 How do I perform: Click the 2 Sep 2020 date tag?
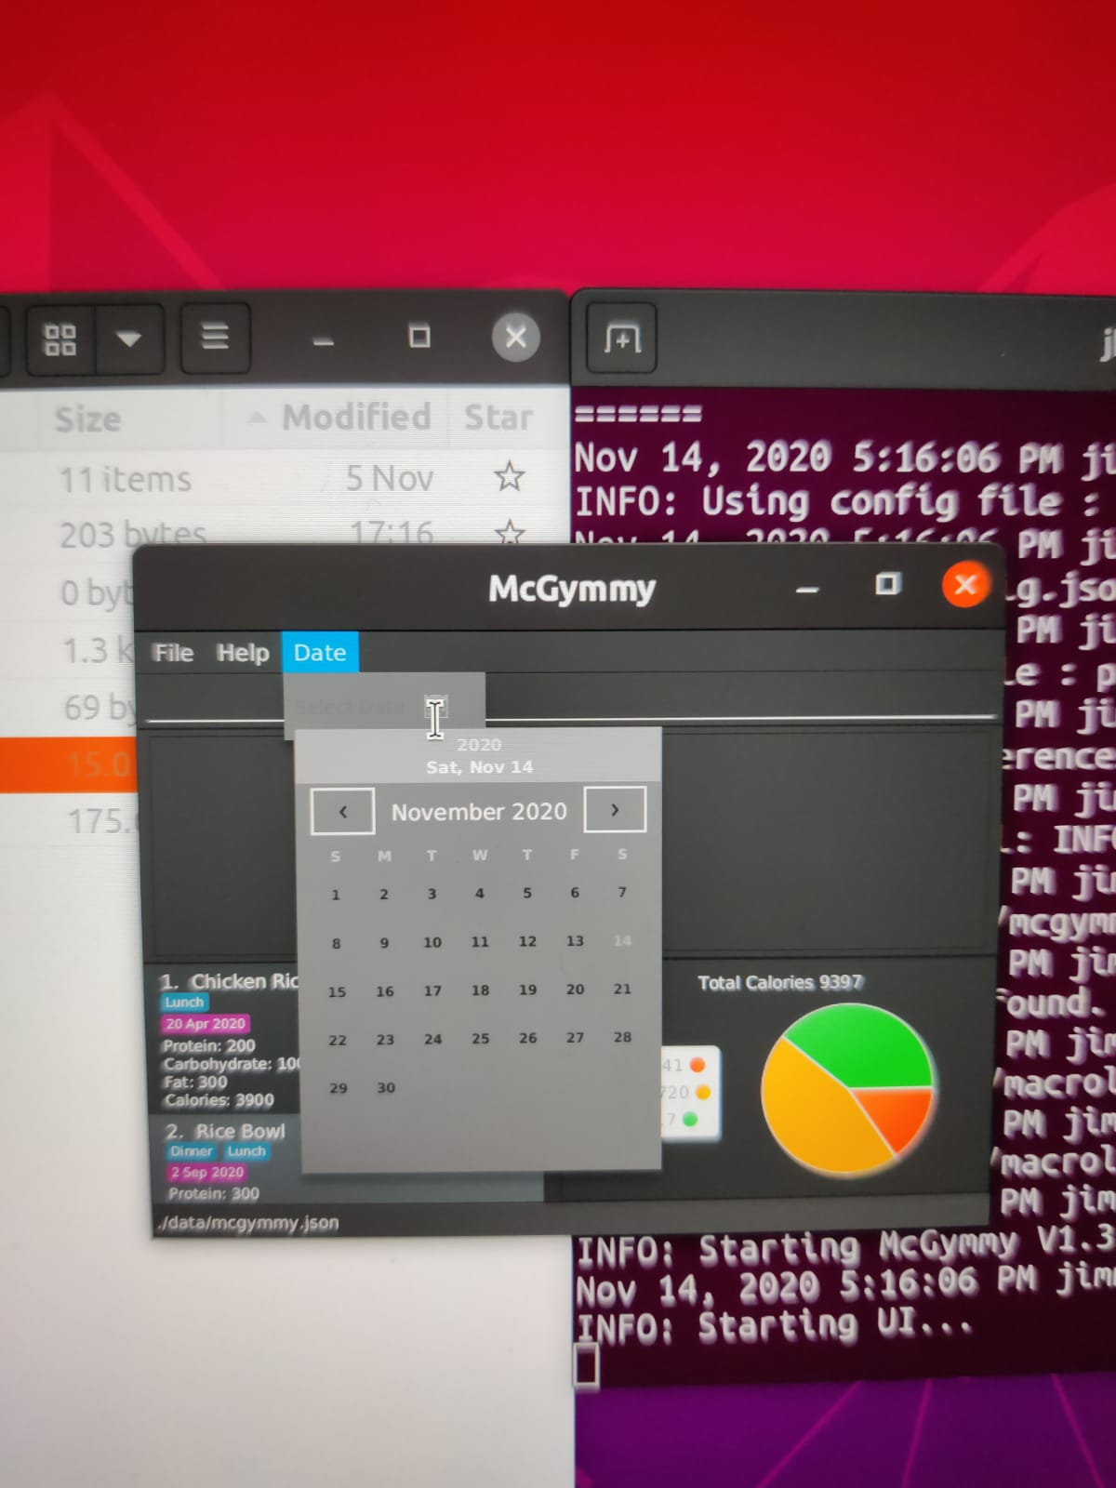click(x=206, y=1173)
